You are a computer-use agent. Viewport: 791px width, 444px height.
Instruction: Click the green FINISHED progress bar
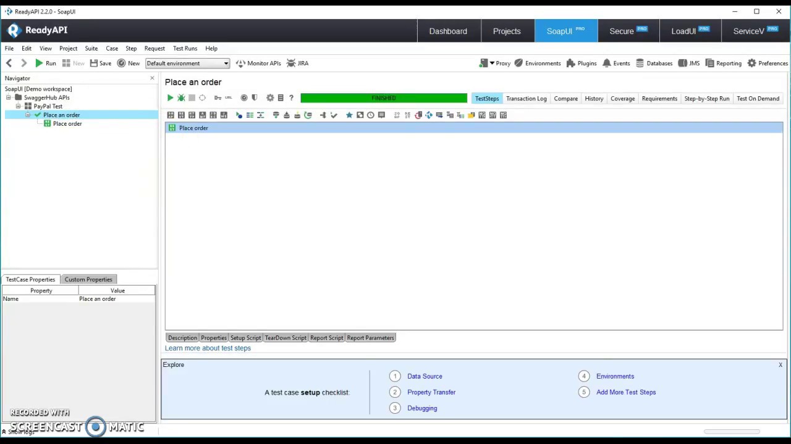point(384,98)
